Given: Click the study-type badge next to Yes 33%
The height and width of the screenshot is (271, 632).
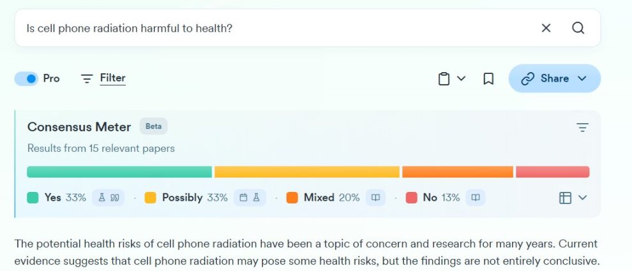Looking at the screenshot, I should (108, 198).
